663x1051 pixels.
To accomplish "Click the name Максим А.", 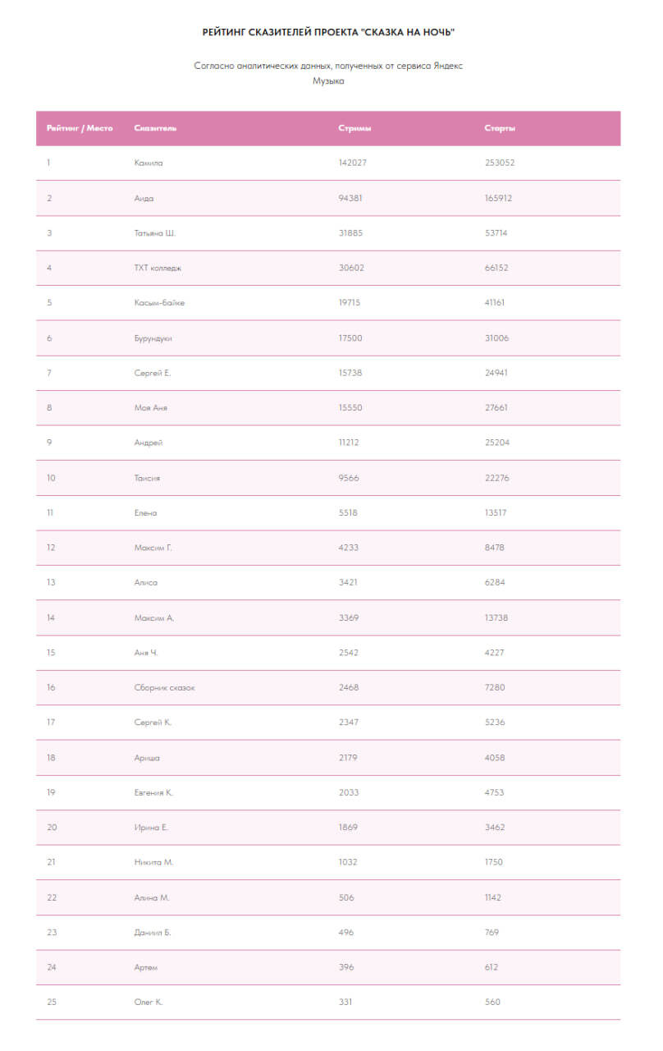I will pyautogui.click(x=153, y=617).
